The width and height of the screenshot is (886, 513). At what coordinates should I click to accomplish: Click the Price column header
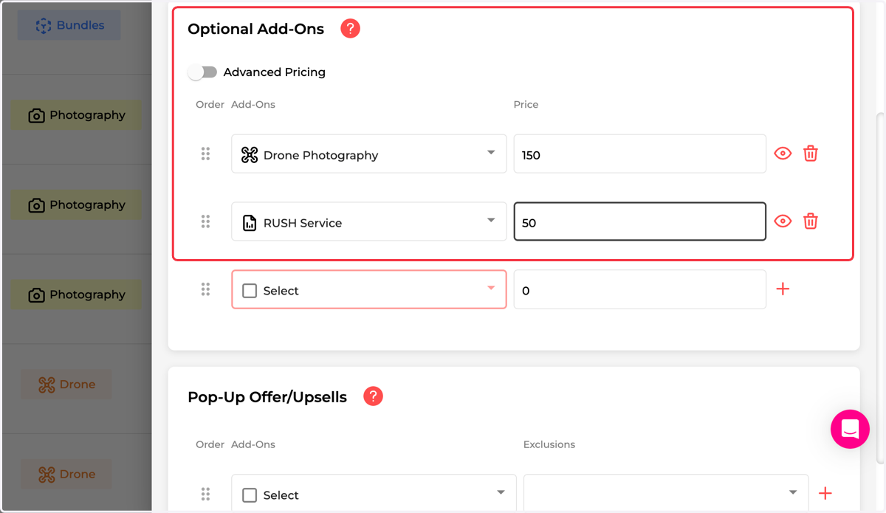pos(526,104)
